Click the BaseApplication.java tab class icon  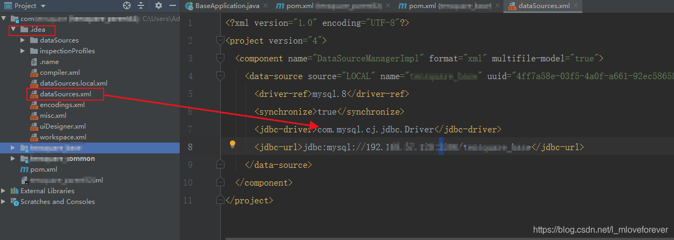(189, 6)
